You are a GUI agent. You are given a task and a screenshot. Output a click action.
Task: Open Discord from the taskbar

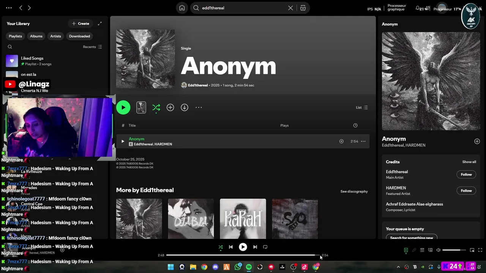[215, 267]
